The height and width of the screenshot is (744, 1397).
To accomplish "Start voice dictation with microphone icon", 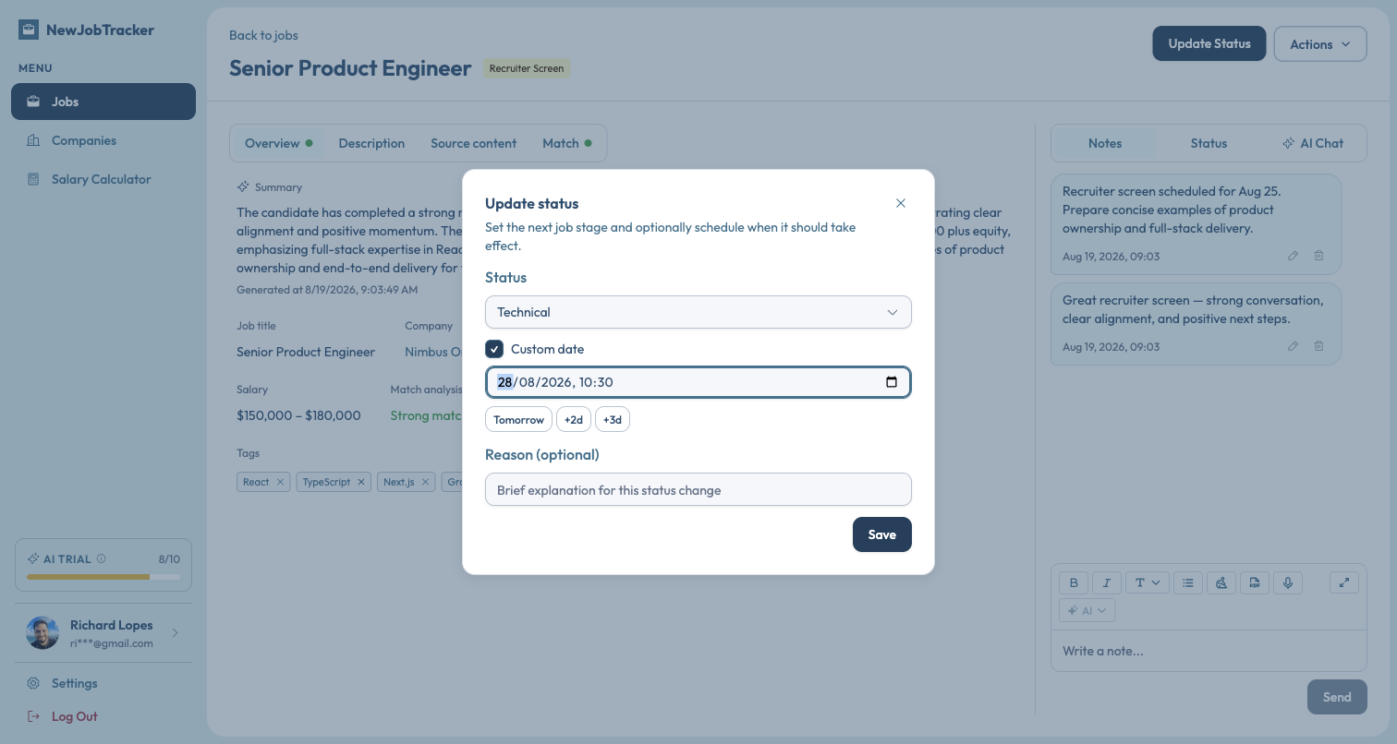I will (x=1288, y=582).
